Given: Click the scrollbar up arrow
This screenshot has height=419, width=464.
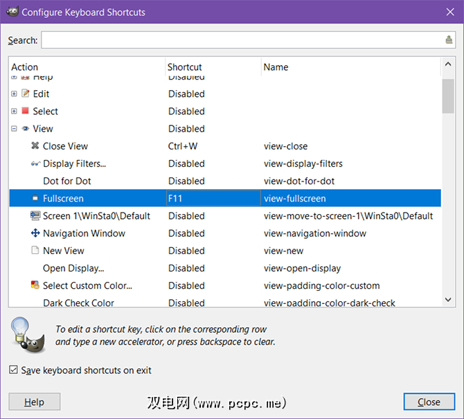Looking at the screenshot, I should click(x=448, y=64).
